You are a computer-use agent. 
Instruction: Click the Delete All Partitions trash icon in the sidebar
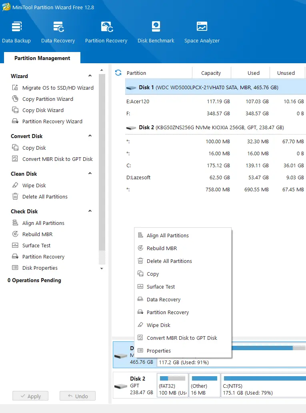click(x=15, y=196)
